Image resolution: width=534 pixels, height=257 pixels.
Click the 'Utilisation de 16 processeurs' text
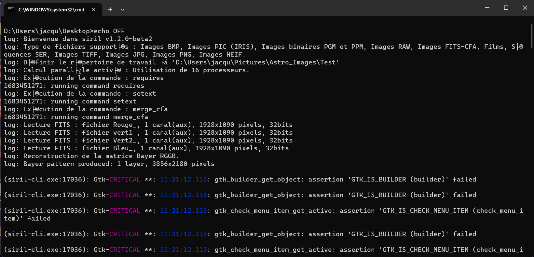(191, 70)
